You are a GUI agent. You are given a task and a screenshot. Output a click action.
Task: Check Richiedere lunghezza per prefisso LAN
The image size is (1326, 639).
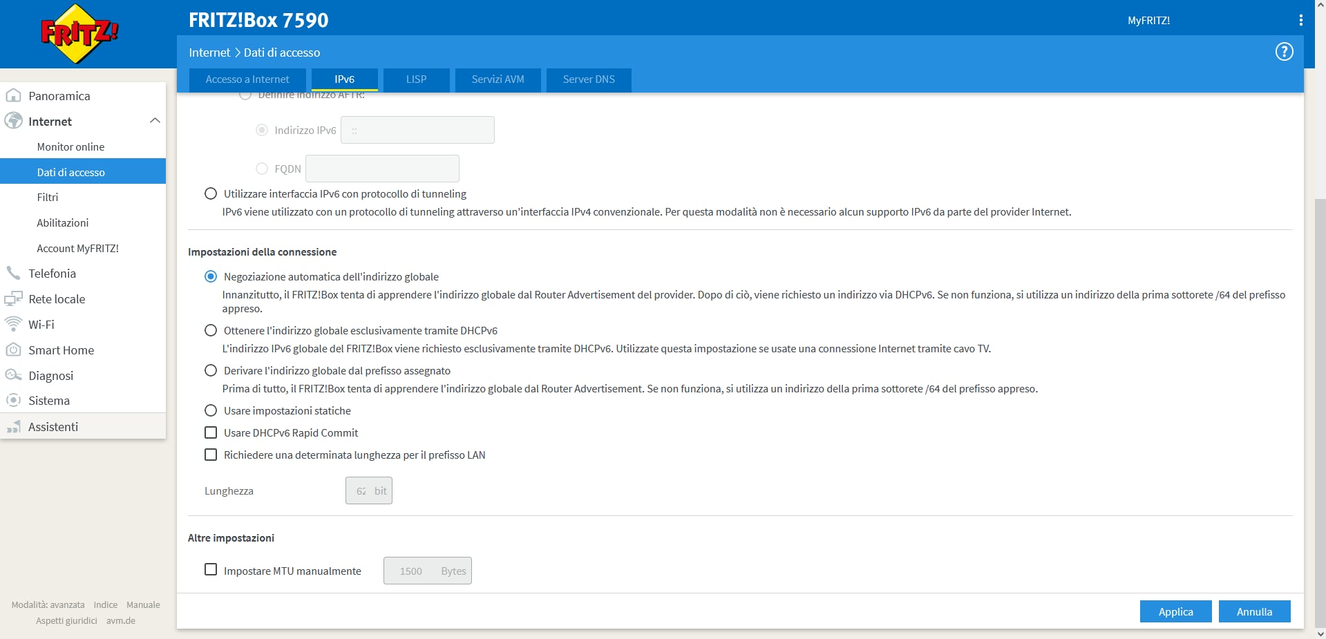coord(211,455)
